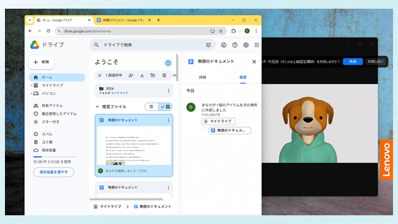Open the マイドライブ link under the 2024 folder

pos(119,93)
